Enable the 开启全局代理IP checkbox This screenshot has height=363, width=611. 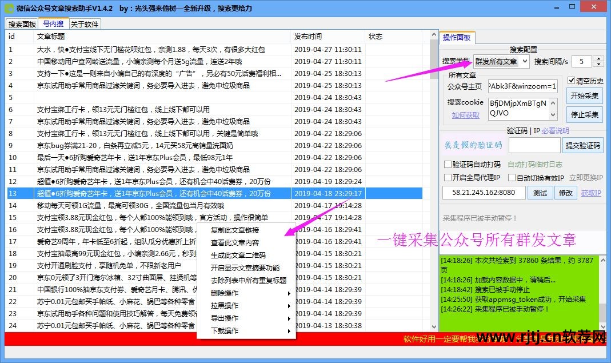click(448, 177)
